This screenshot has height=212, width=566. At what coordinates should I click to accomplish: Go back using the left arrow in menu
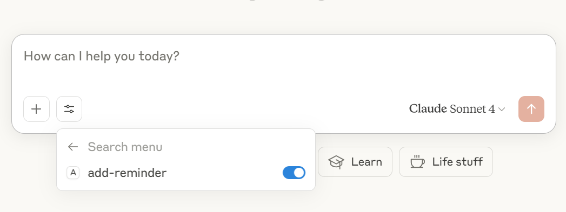(x=73, y=147)
